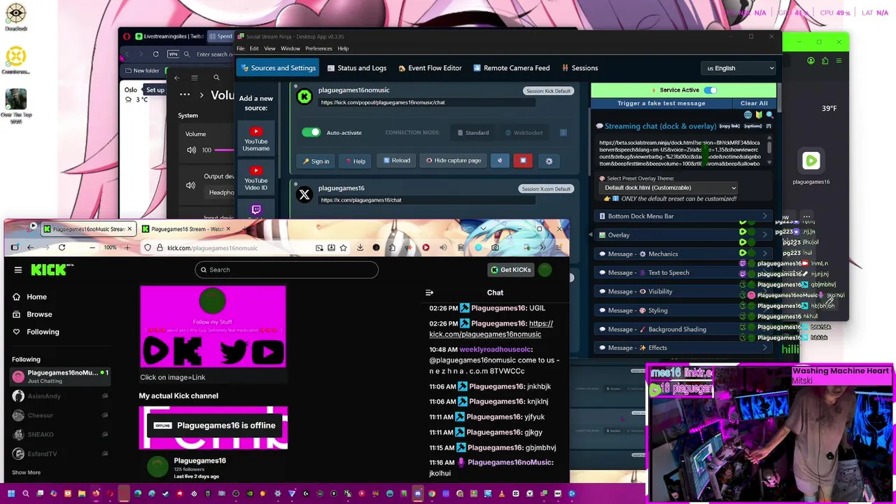Select Standard connection mode

[x=472, y=132]
